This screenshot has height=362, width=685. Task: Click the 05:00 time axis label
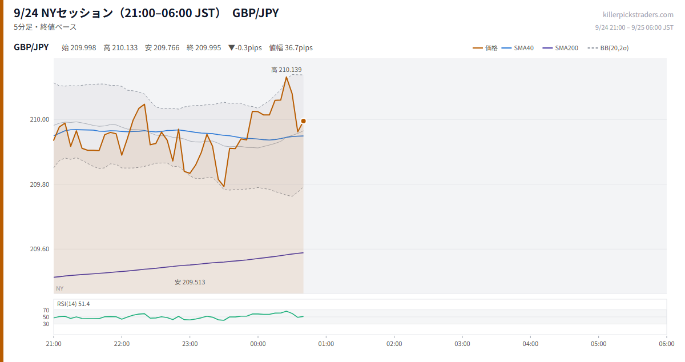(598, 344)
